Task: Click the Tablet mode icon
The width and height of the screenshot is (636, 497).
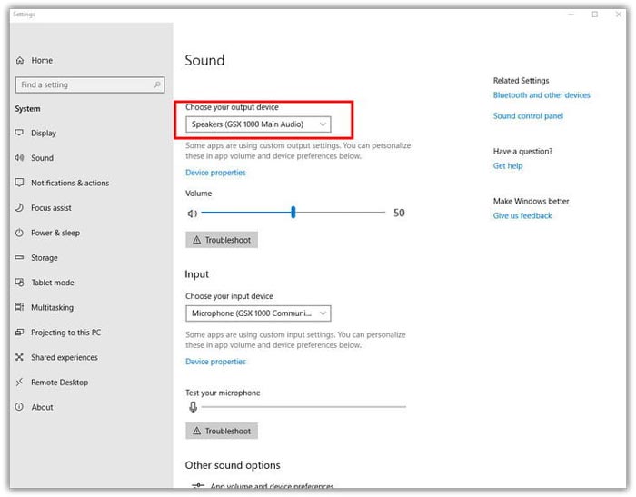Action: (x=19, y=283)
